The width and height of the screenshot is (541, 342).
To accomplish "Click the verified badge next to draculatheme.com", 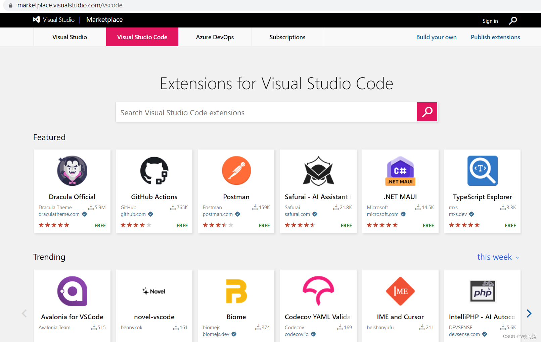I will 84,214.
